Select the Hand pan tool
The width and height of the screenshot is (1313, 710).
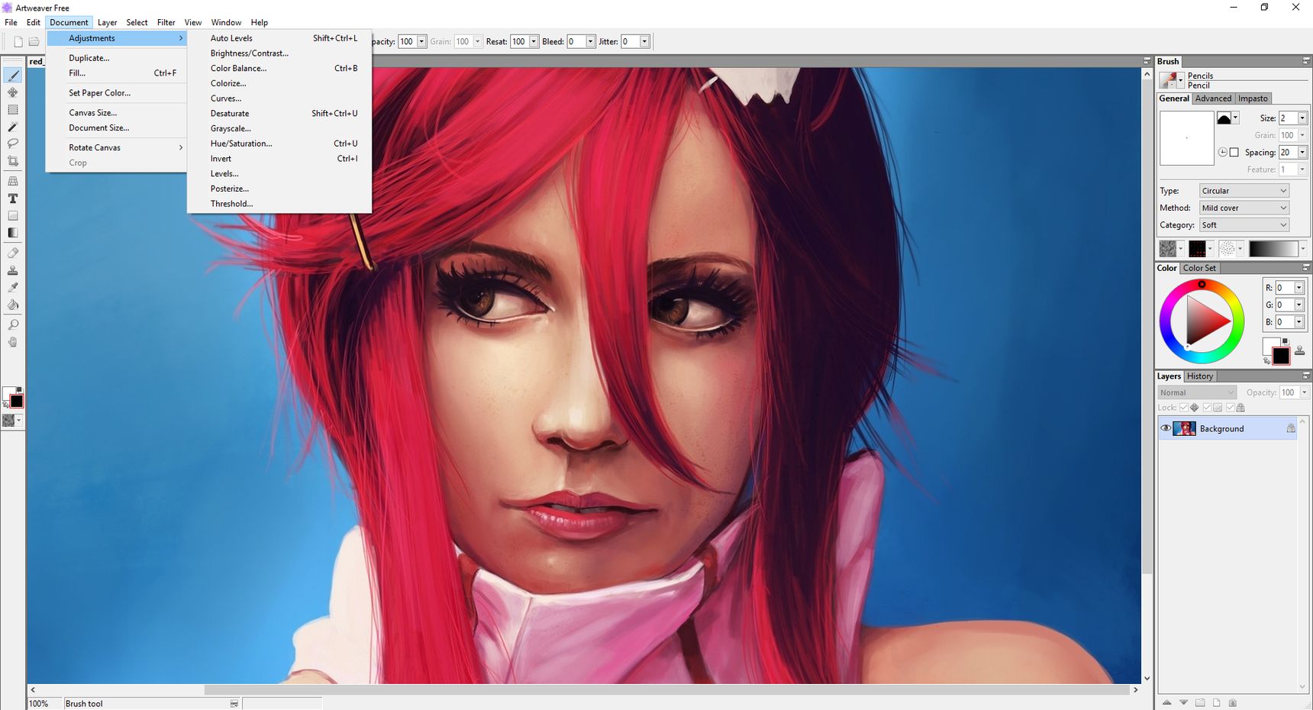point(13,342)
